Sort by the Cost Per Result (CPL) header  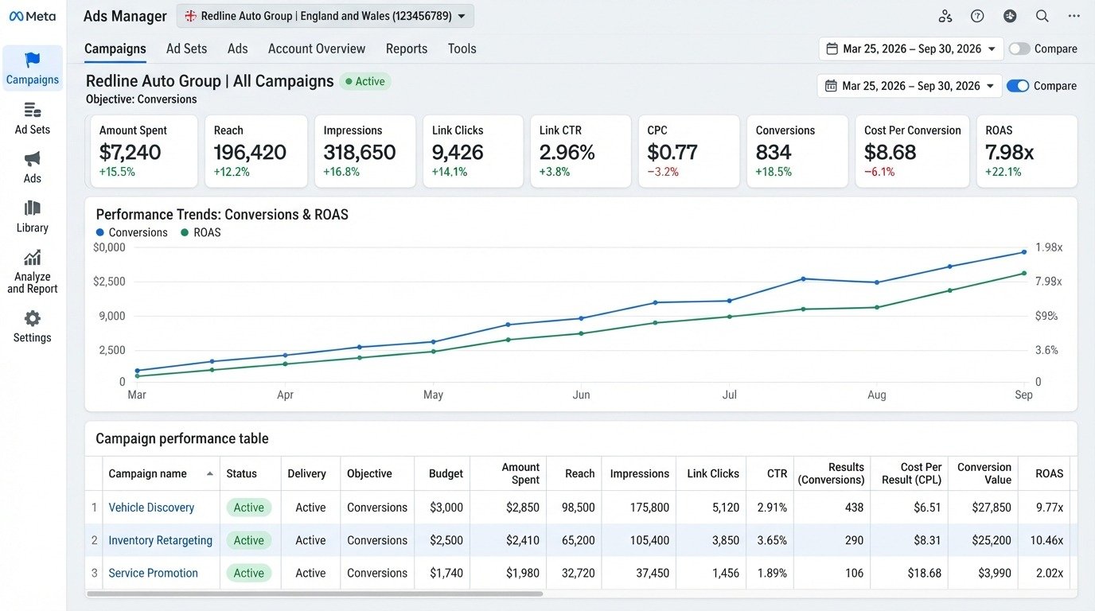[911, 473]
